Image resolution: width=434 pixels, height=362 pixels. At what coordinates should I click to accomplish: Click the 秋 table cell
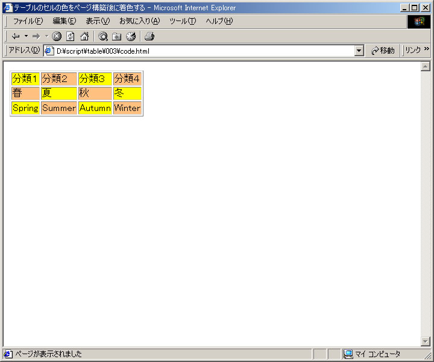(95, 93)
